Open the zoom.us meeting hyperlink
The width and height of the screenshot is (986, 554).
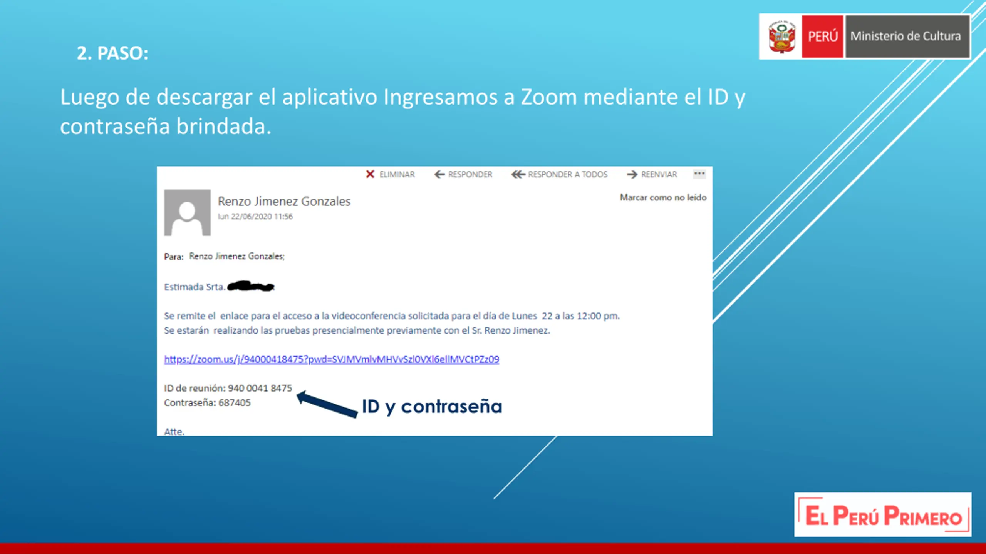point(332,359)
